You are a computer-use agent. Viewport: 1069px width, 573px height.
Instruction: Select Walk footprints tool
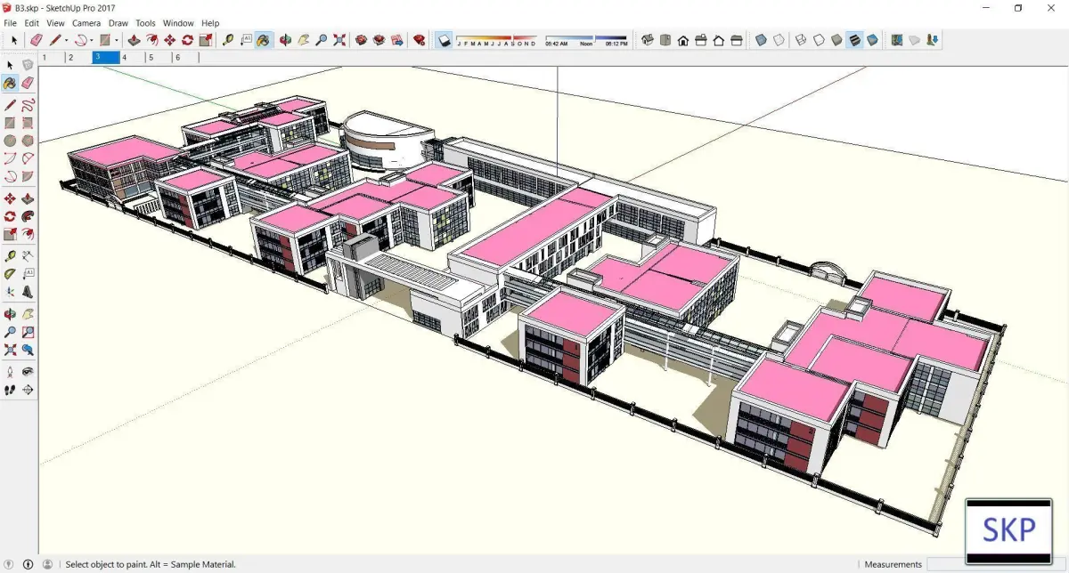(x=10, y=390)
